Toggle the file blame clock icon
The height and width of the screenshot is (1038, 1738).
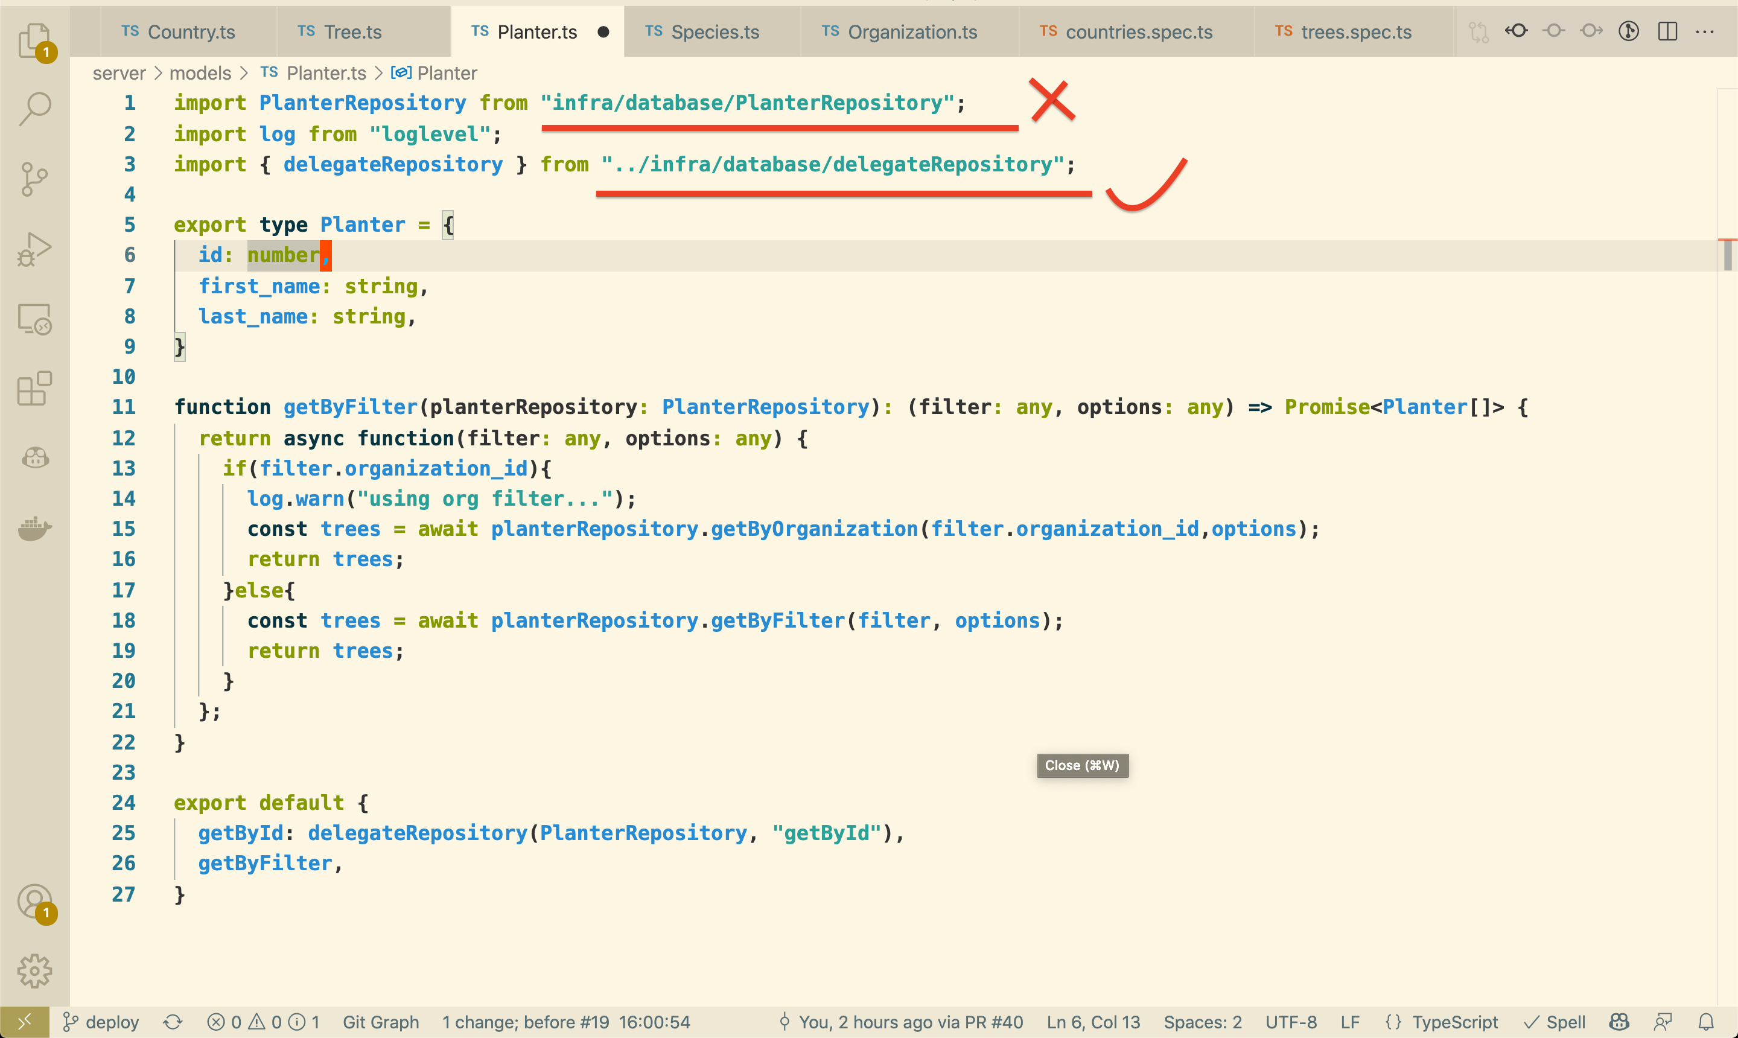[1629, 31]
